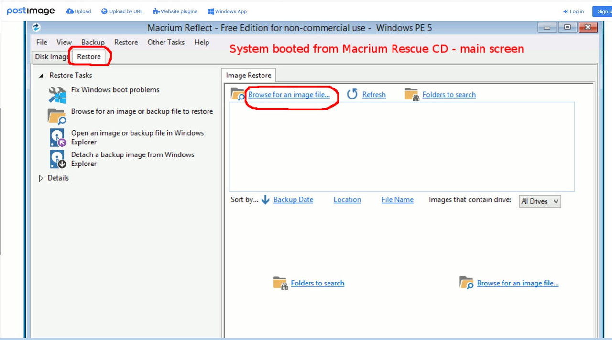Click the postimage Log in link
This screenshot has width=612, height=340.
click(574, 11)
